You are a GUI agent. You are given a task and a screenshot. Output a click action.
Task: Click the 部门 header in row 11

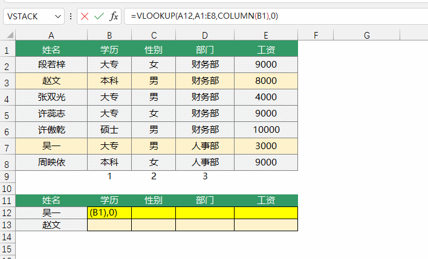tap(205, 200)
